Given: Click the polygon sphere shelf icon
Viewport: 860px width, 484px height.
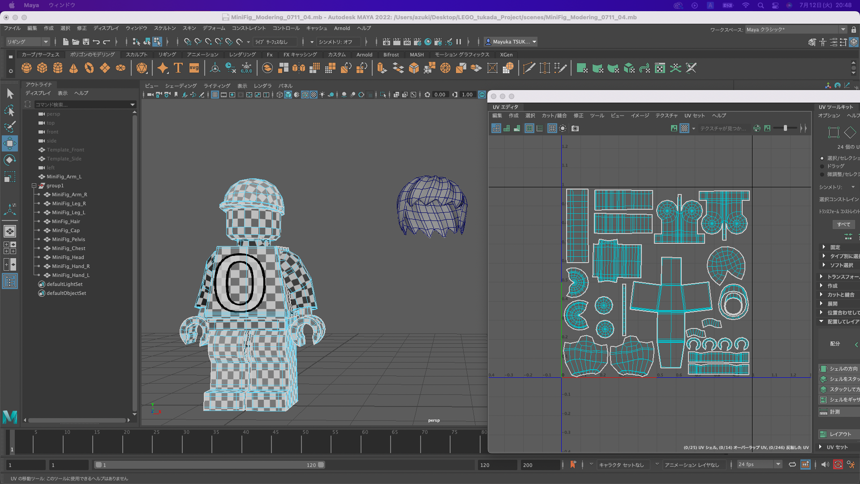Looking at the screenshot, I should (26, 68).
